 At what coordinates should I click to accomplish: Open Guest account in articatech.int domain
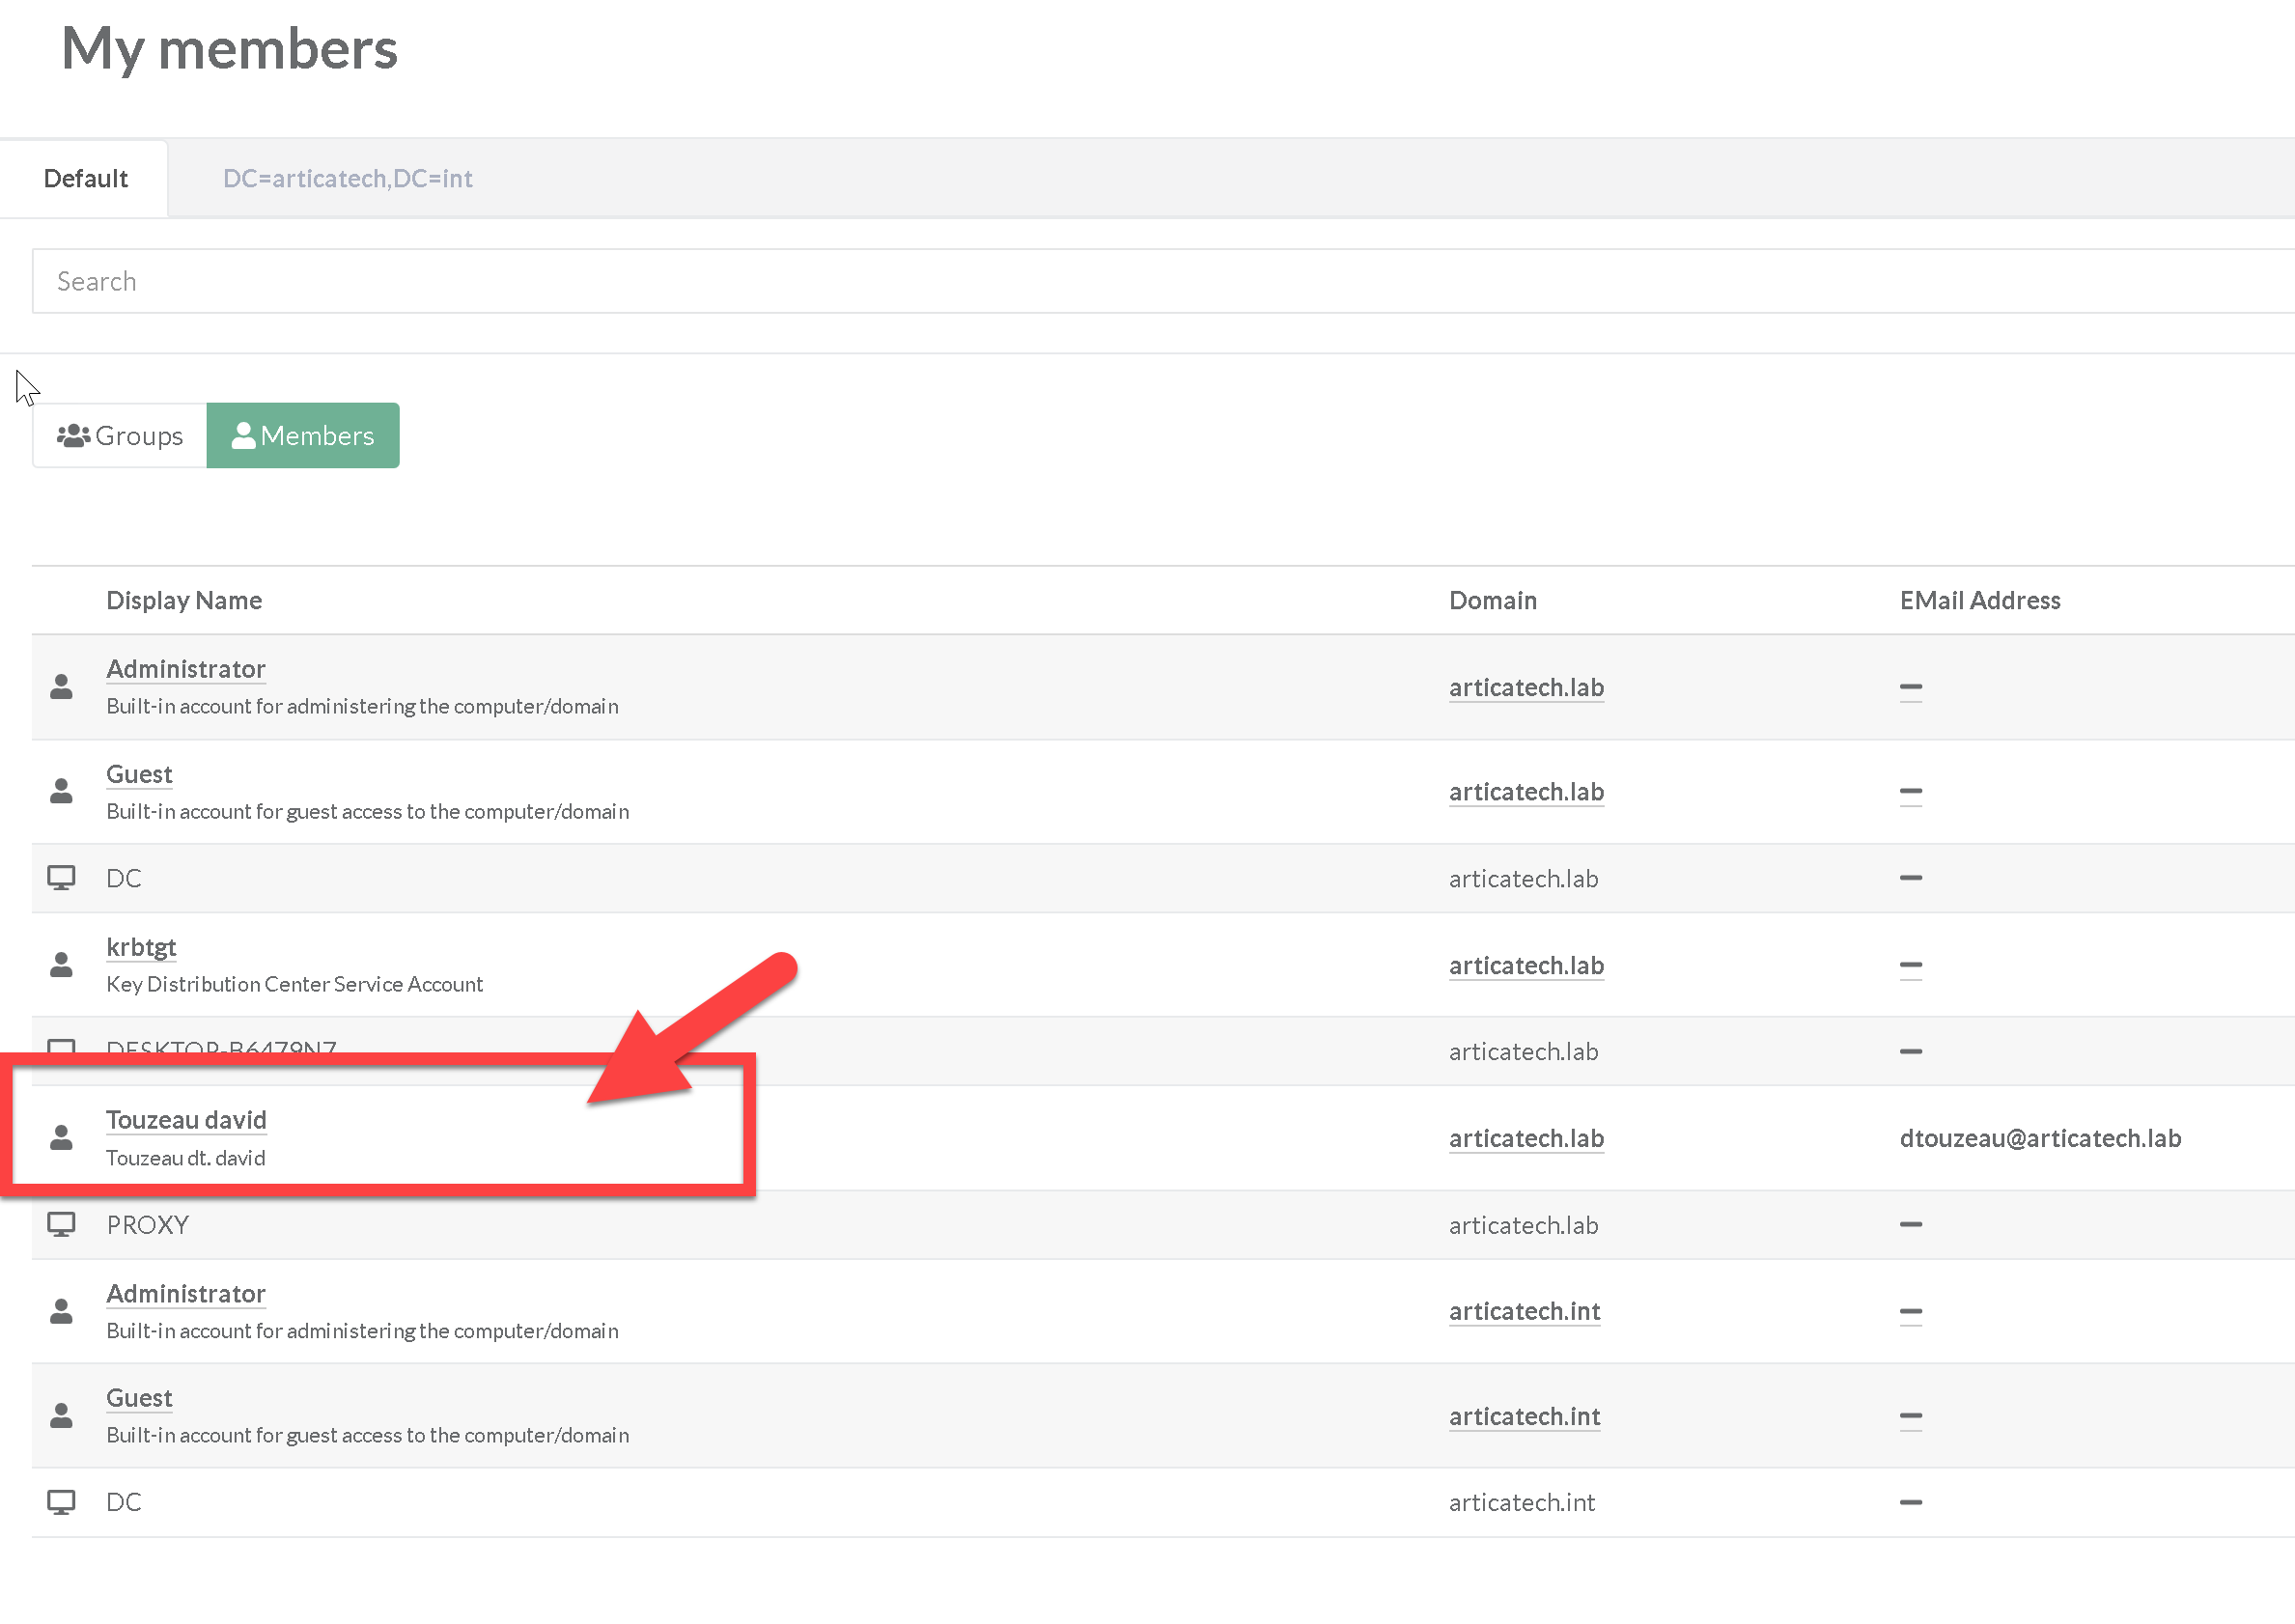tap(139, 1397)
